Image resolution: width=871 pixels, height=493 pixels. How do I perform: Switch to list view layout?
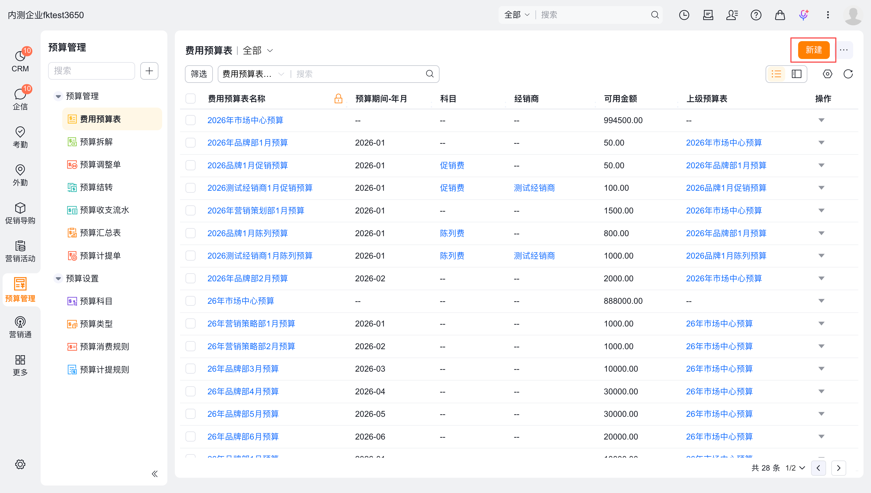pos(777,74)
